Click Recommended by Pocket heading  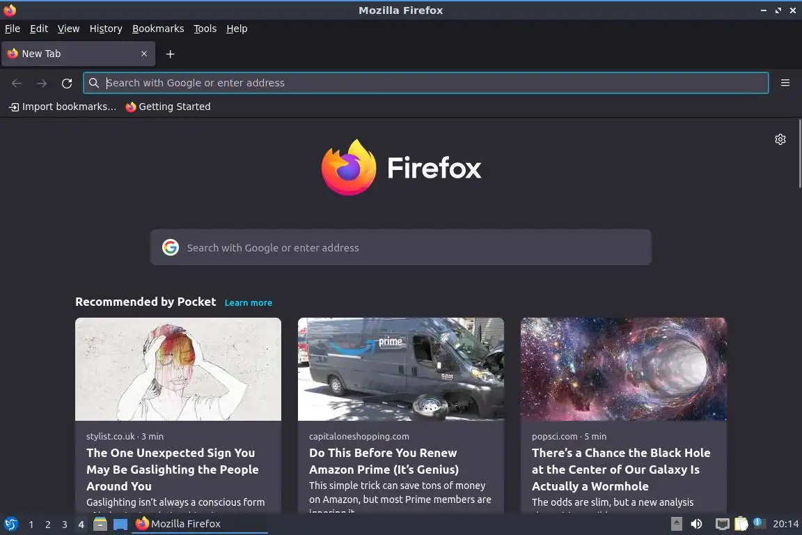coord(146,302)
